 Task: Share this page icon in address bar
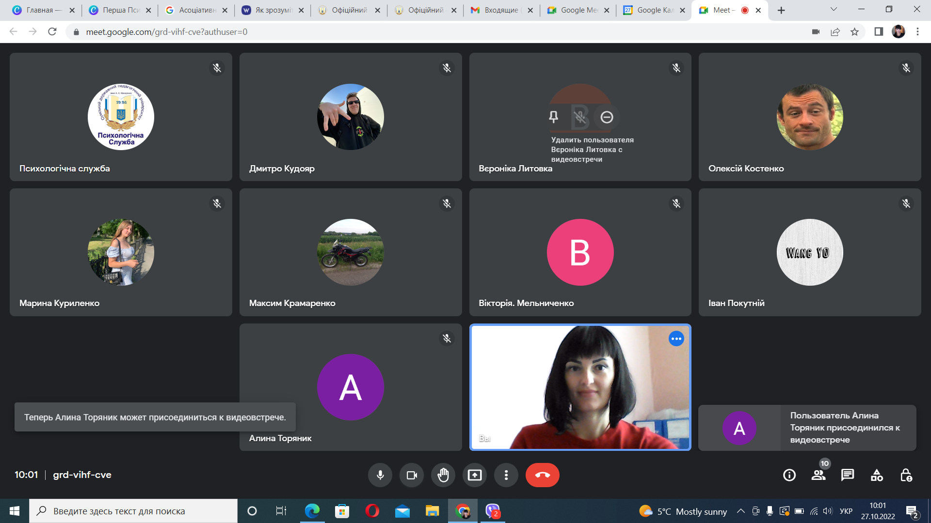coord(835,31)
